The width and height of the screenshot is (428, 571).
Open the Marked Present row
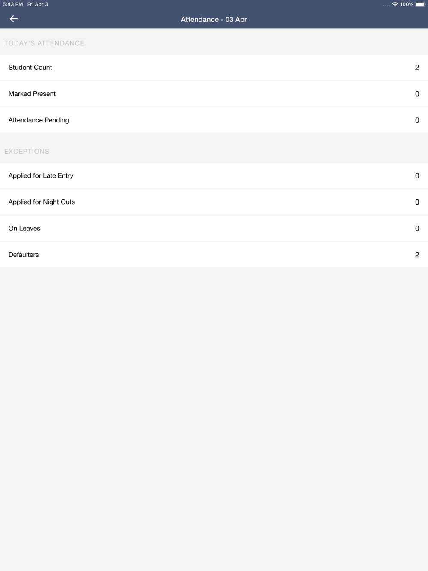tap(214, 94)
